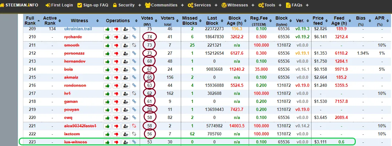Open the broken link icon for smooth
This screenshot has width=392, height=146.
(134, 45)
